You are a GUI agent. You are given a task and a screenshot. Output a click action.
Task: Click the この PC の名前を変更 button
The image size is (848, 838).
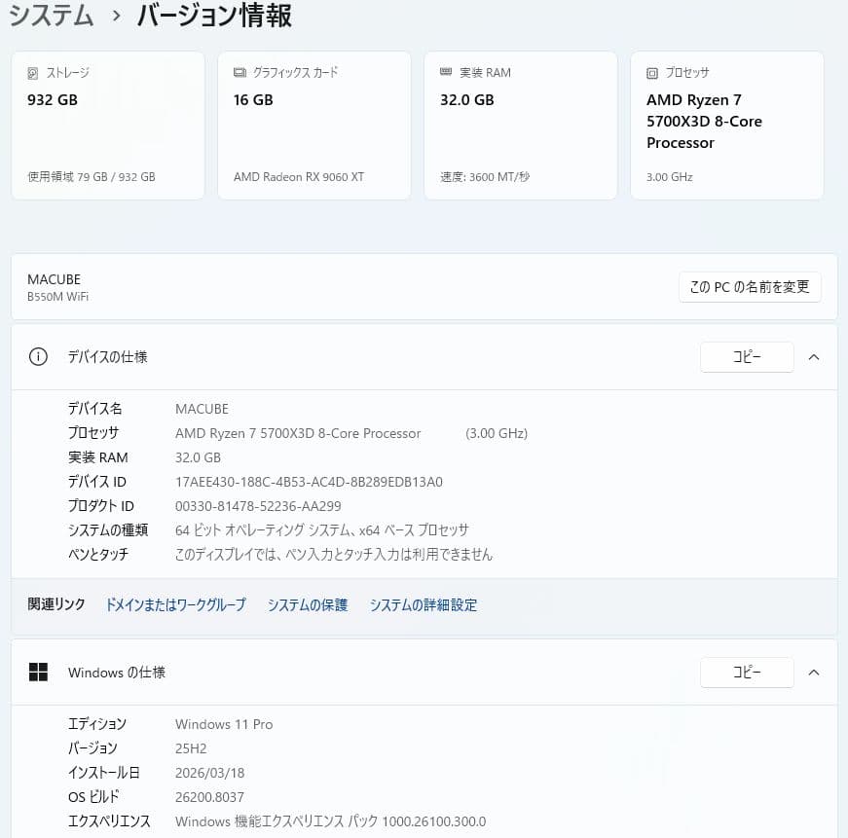click(750, 286)
